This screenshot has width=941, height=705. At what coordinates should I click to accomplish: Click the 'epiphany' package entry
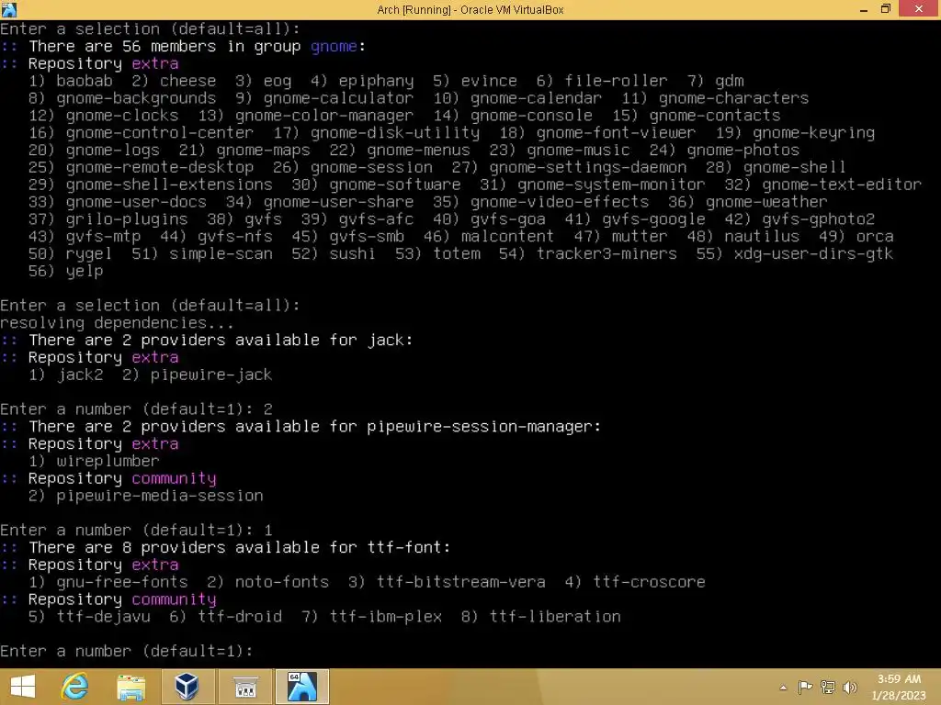[x=376, y=82]
